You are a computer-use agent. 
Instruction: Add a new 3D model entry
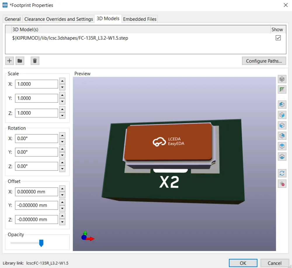point(9,61)
